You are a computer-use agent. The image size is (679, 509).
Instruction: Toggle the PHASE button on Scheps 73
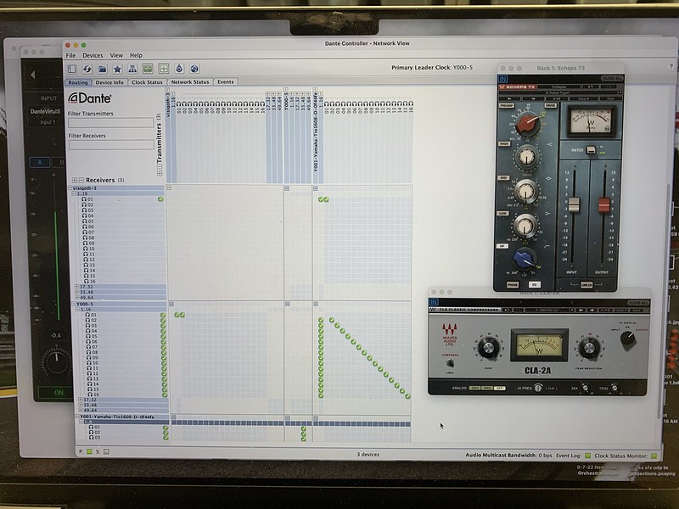513,285
